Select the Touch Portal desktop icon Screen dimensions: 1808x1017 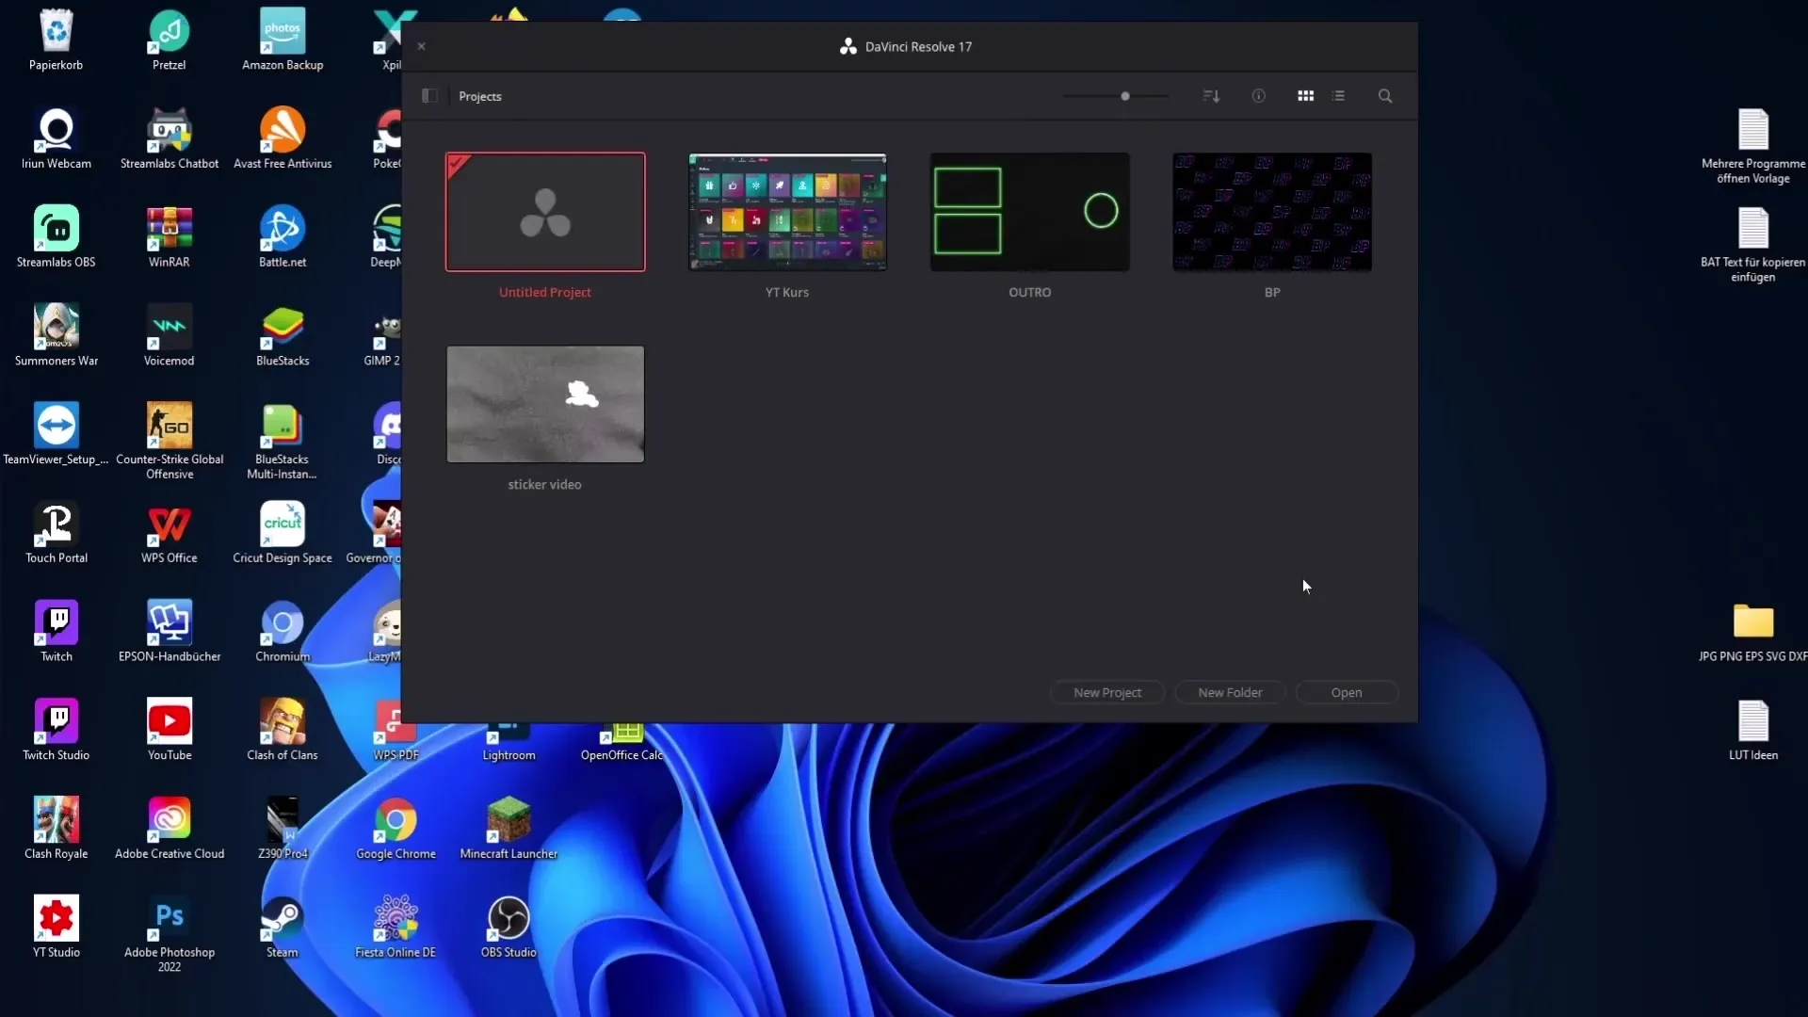coord(56,533)
